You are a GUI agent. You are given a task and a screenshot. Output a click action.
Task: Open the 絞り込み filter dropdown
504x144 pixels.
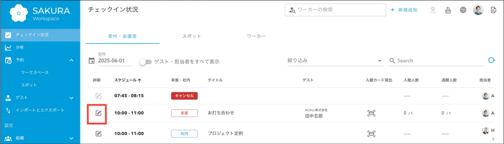tap(335, 61)
